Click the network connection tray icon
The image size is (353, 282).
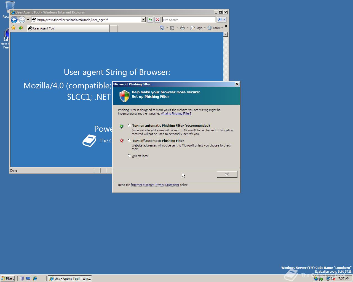click(328, 278)
